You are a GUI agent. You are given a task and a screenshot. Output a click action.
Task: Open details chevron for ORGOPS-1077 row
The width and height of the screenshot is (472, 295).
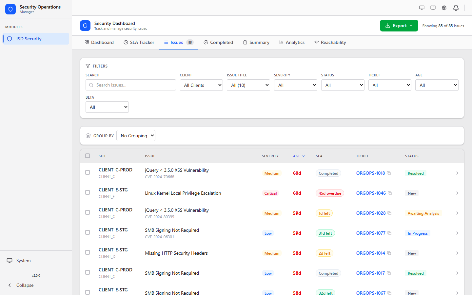pyautogui.click(x=457, y=233)
